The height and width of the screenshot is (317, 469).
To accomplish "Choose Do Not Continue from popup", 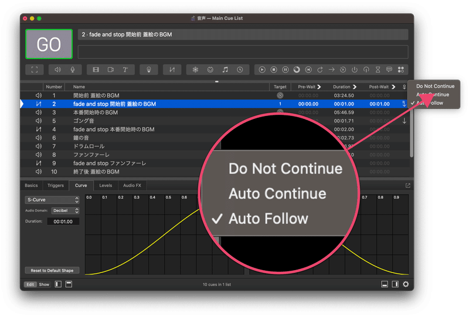I will pyautogui.click(x=435, y=86).
